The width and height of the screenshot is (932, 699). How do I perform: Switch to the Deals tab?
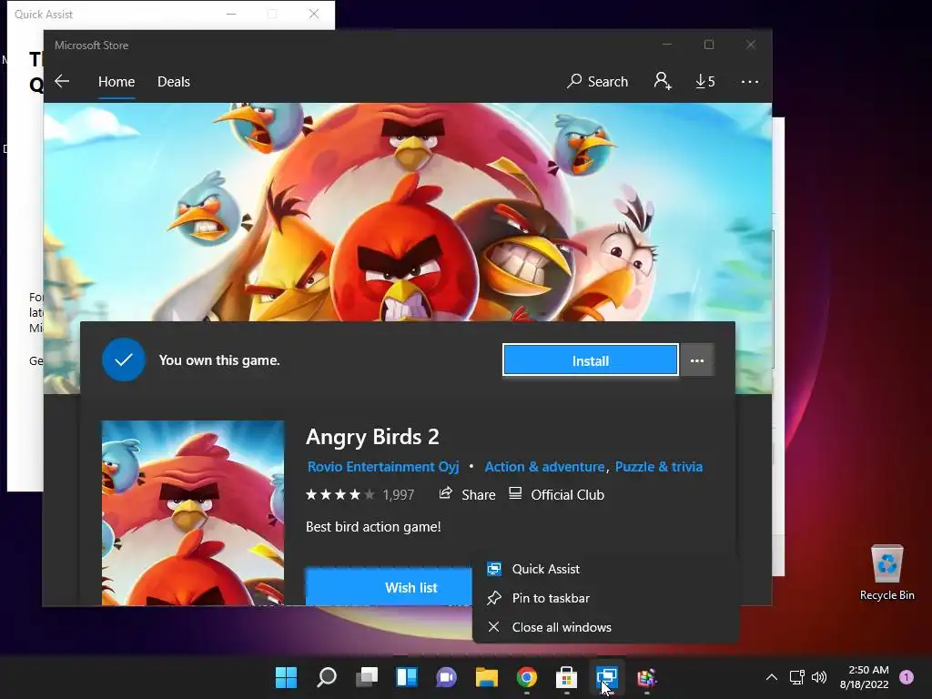(174, 81)
